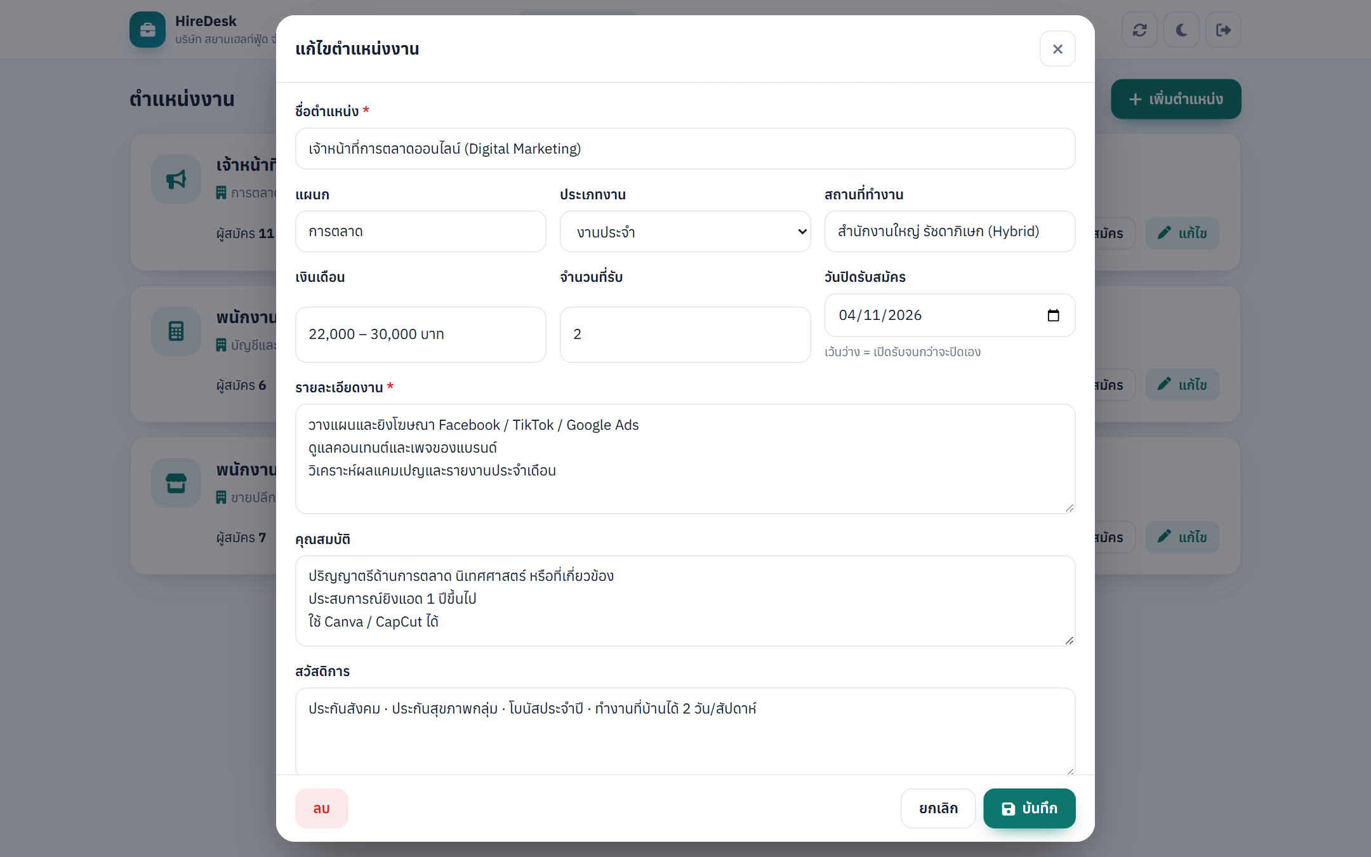Click the logout icon in header
1371x857 pixels.
1223,30
